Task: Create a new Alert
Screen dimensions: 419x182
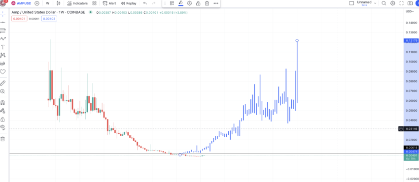Action: click(109, 3)
